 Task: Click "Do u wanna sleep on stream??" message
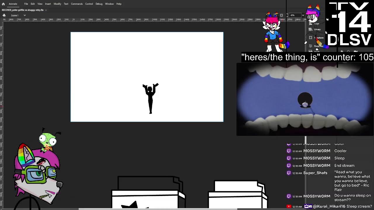point(353,198)
